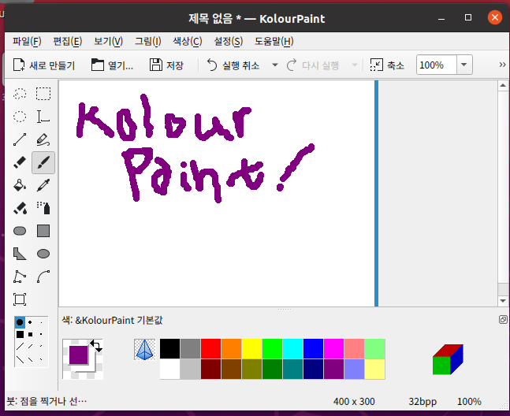Expand the hidden toolbar items chevron
The image size is (510, 416).
503,65
